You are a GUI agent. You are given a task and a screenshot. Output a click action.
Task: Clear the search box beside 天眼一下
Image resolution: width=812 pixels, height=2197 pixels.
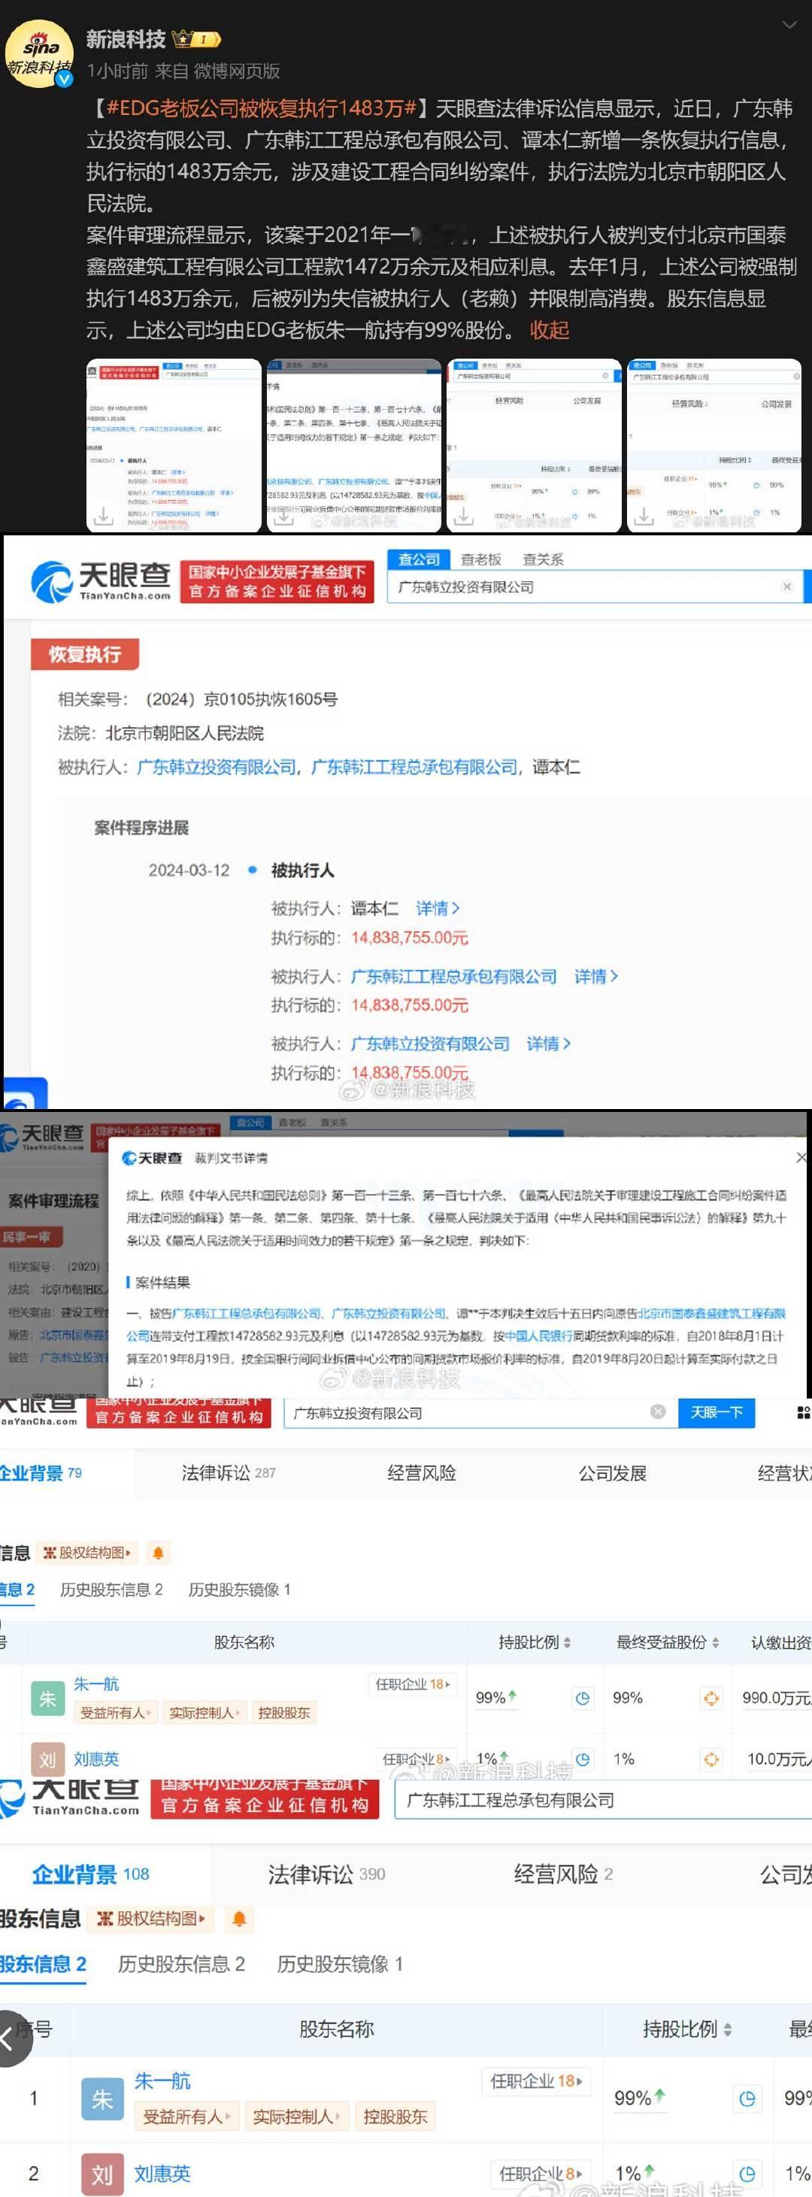[658, 1412]
